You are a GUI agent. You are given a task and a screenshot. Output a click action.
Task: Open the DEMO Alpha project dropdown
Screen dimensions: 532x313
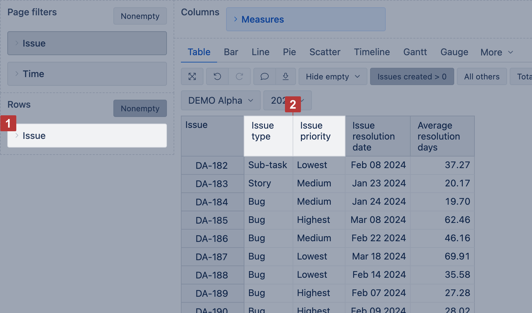(x=220, y=101)
